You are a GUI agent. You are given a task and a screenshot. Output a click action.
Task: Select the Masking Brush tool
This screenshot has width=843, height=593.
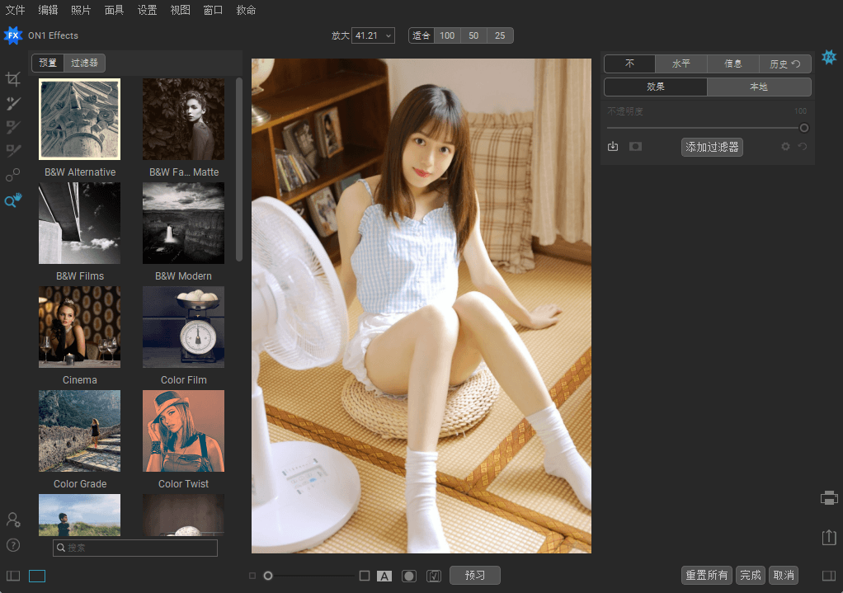click(12, 127)
